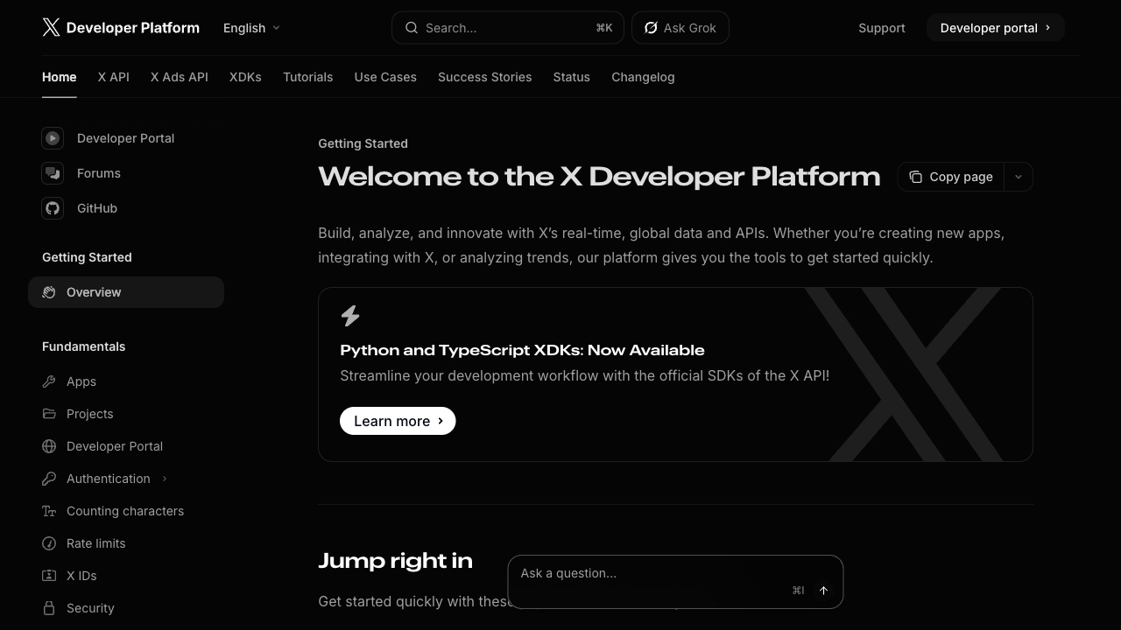
Task: Click the Apps wrench icon
Action: [x=49, y=381]
